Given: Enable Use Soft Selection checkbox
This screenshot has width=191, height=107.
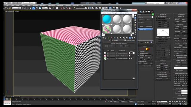Looking at the screenshot, I should tap(157, 17).
